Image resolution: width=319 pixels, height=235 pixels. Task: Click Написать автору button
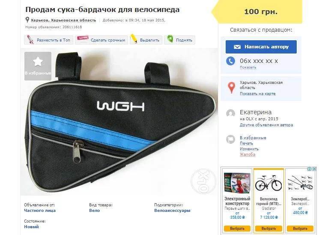point(261,47)
